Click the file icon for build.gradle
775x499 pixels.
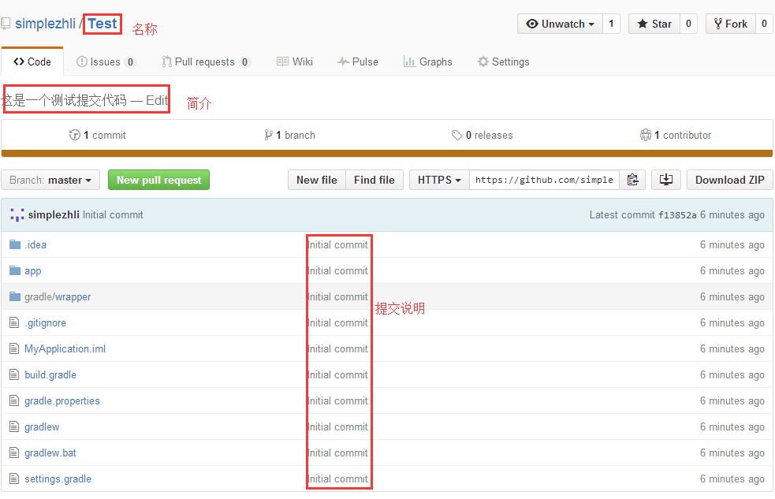14,374
